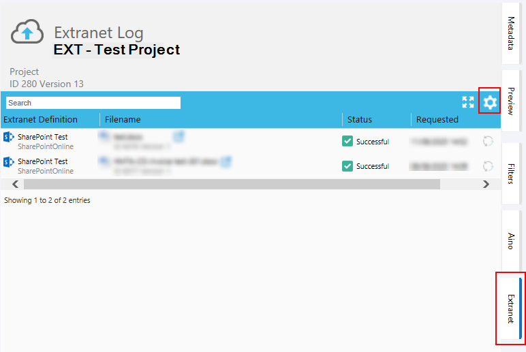The height and width of the screenshot is (352, 526).
Task: Click the refresh icon on first row
Action: (488, 142)
